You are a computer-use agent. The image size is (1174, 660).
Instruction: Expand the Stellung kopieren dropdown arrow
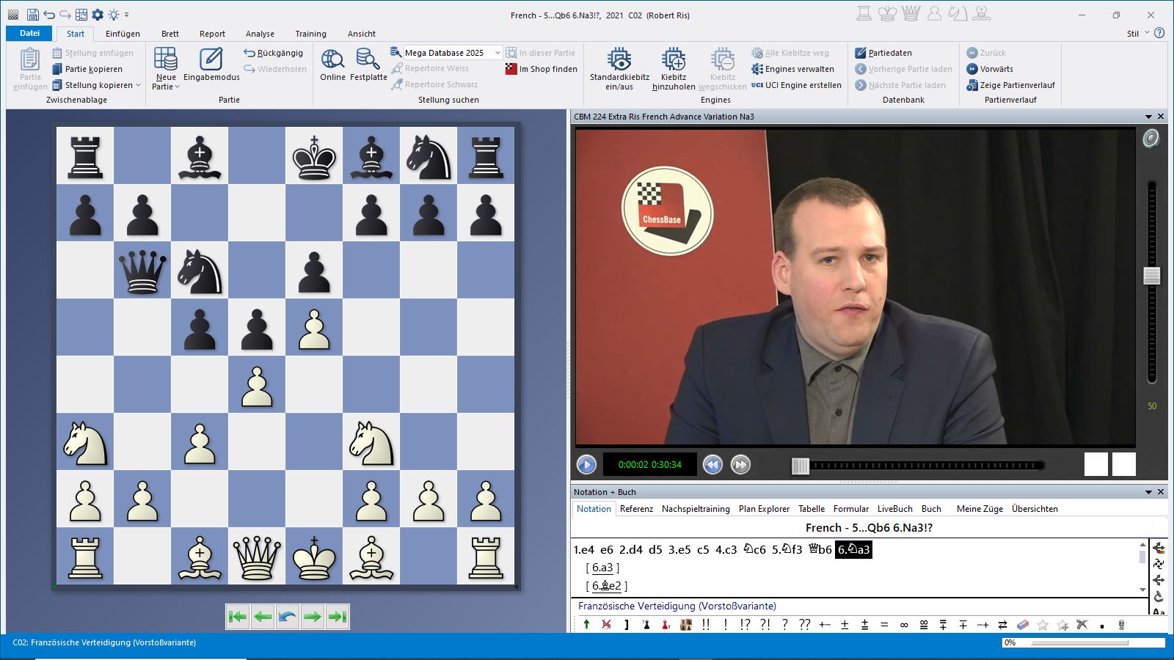click(x=139, y=85)
